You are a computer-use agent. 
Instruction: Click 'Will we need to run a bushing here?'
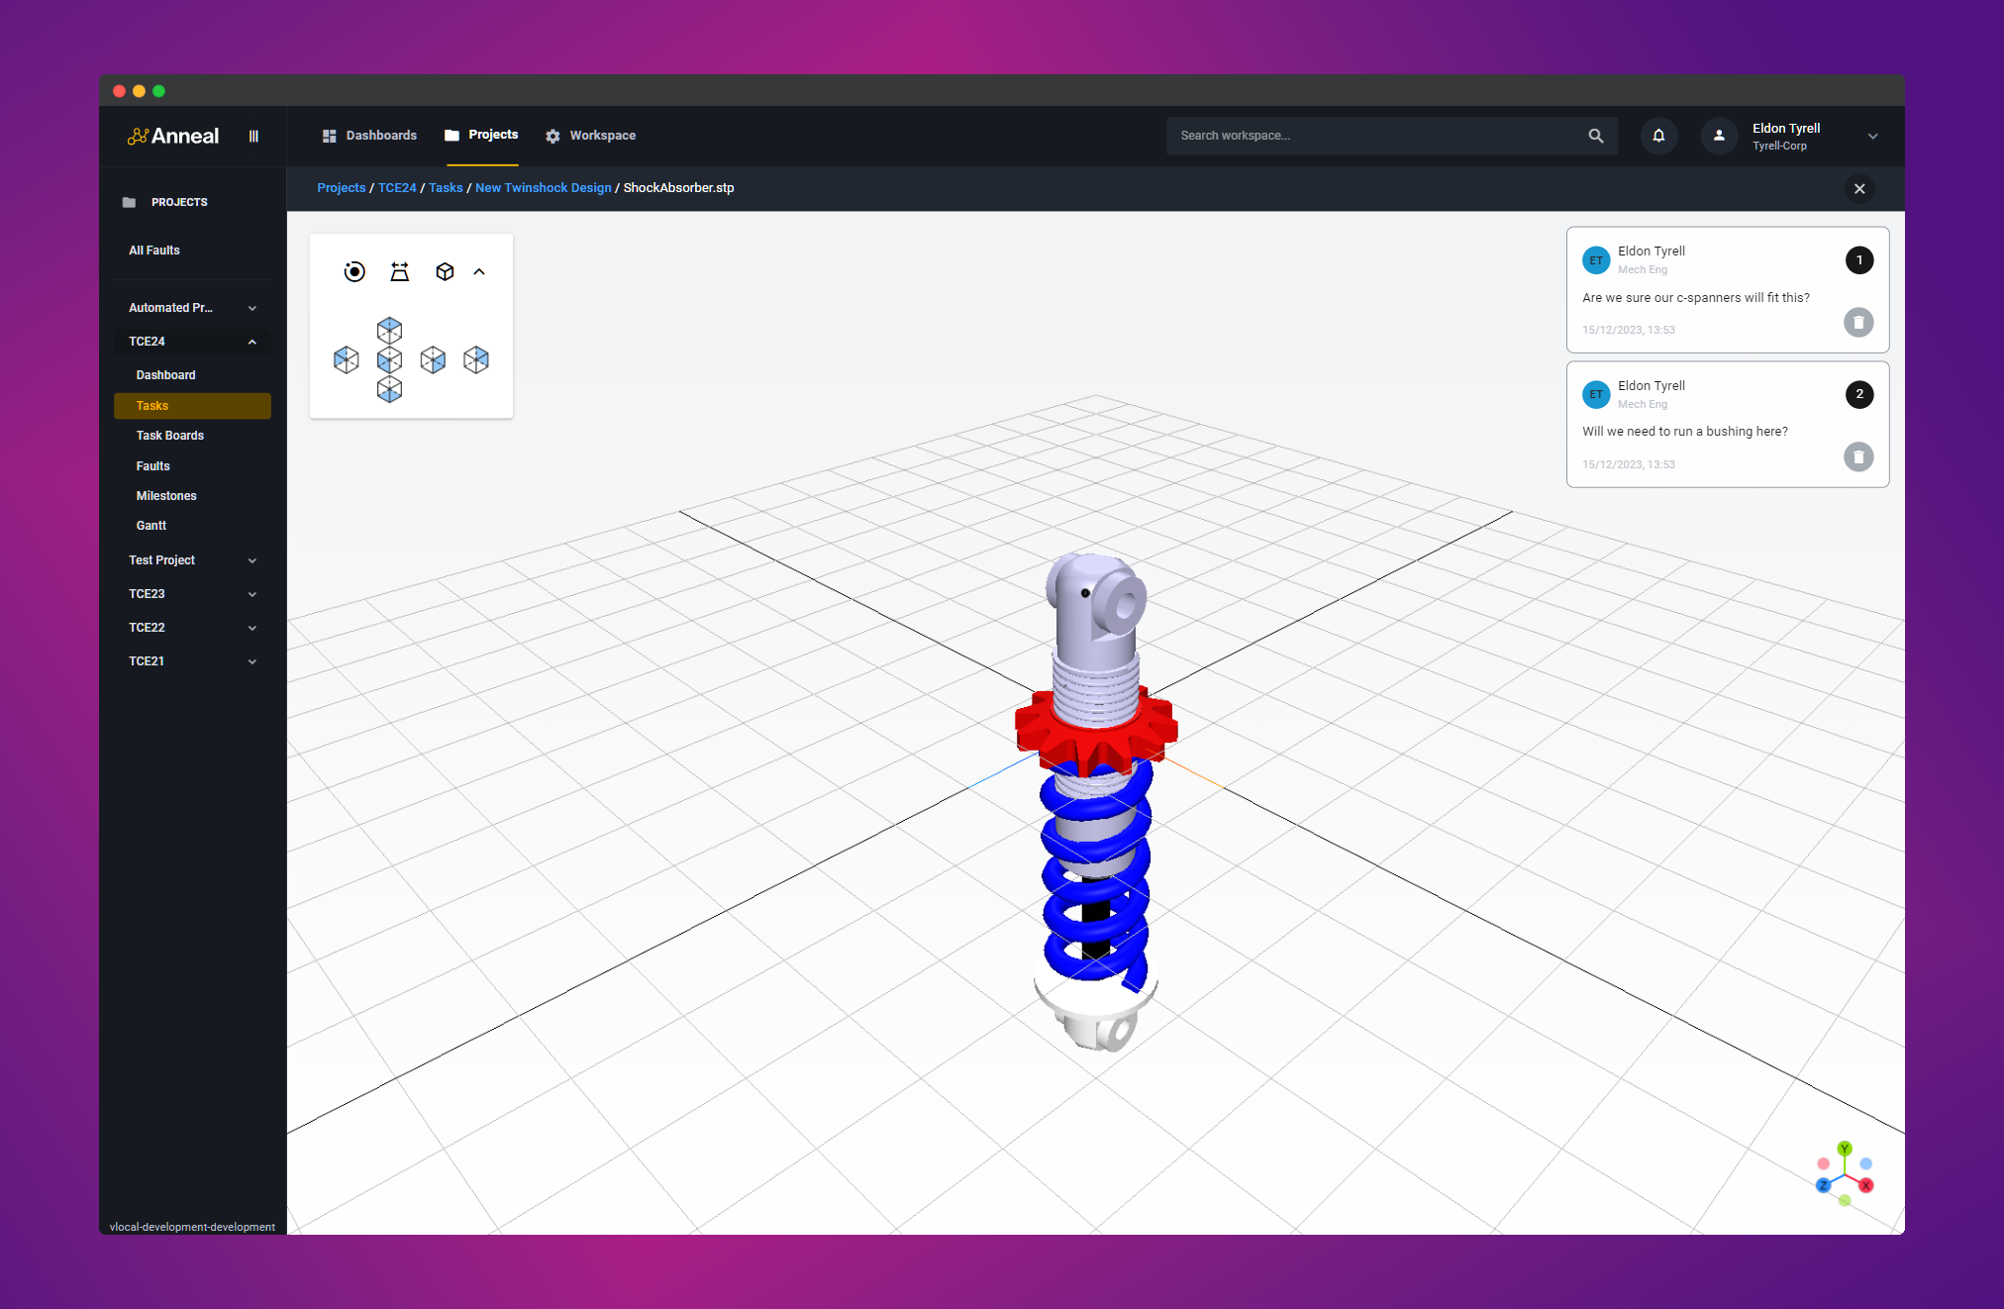(x=1685, y=432)
